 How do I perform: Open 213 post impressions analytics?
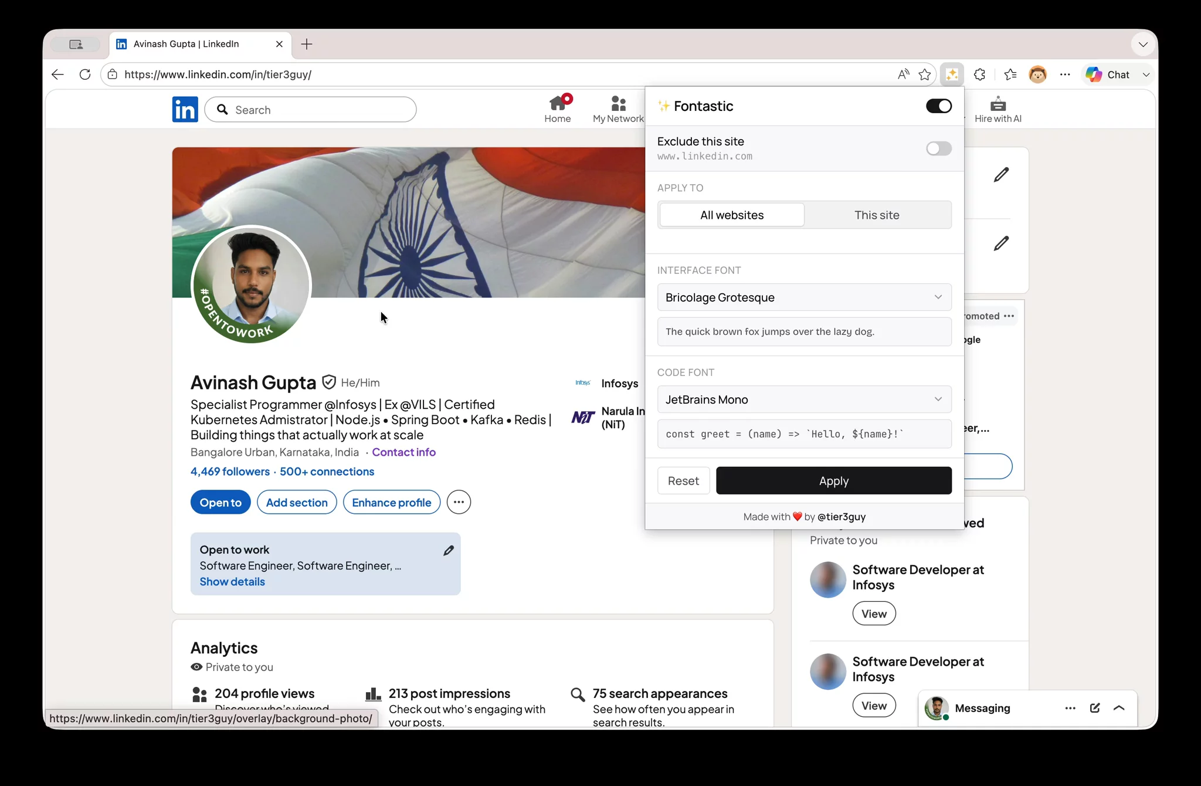[449, 694]
